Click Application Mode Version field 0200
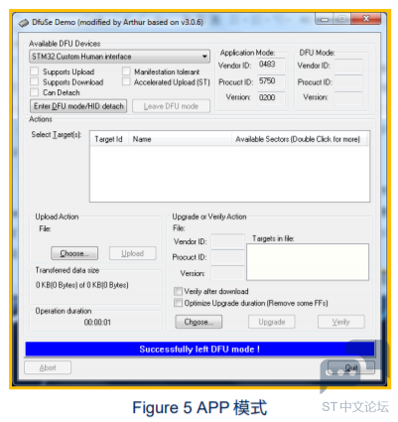Image resolution: width=398 pixels, height=422 pixels. coord(271,97)
